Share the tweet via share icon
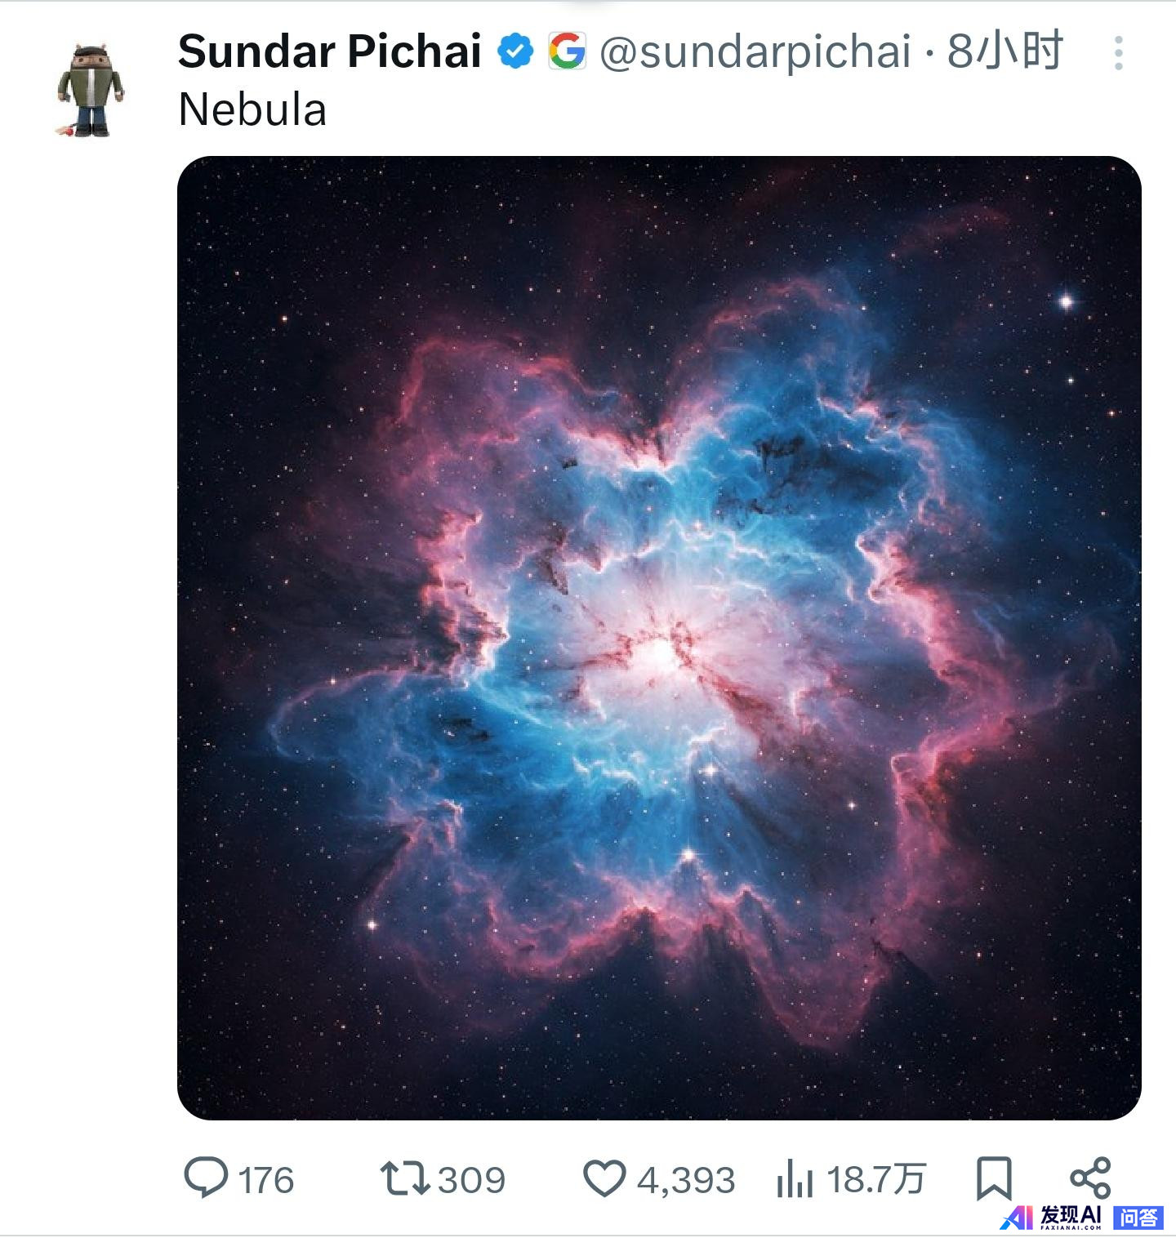 click(x=1090, y=1178)
